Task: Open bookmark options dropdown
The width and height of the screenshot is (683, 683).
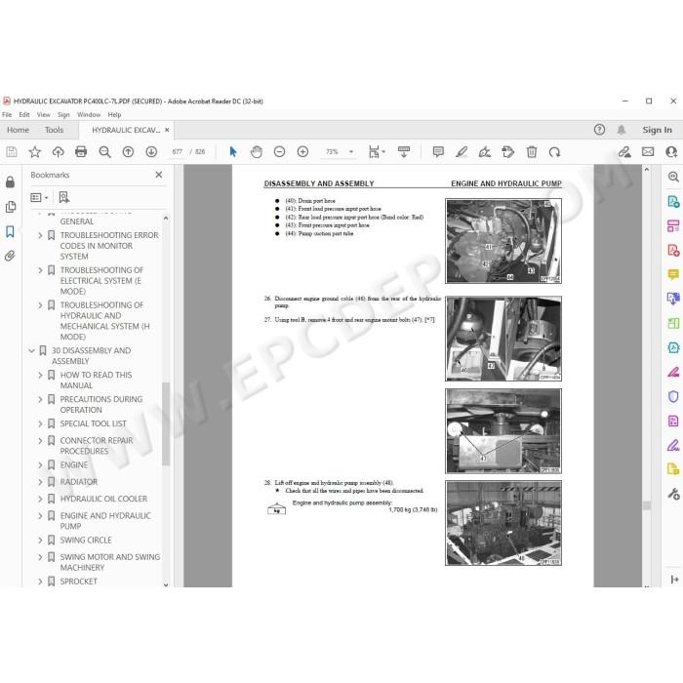Action: pyautogui.click(x=39, y=197)
